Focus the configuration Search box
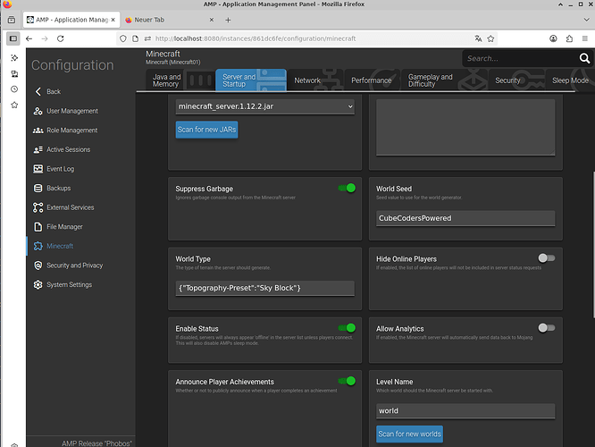Image resolution: width=595 pixels, height=447 pixels. 520,58
